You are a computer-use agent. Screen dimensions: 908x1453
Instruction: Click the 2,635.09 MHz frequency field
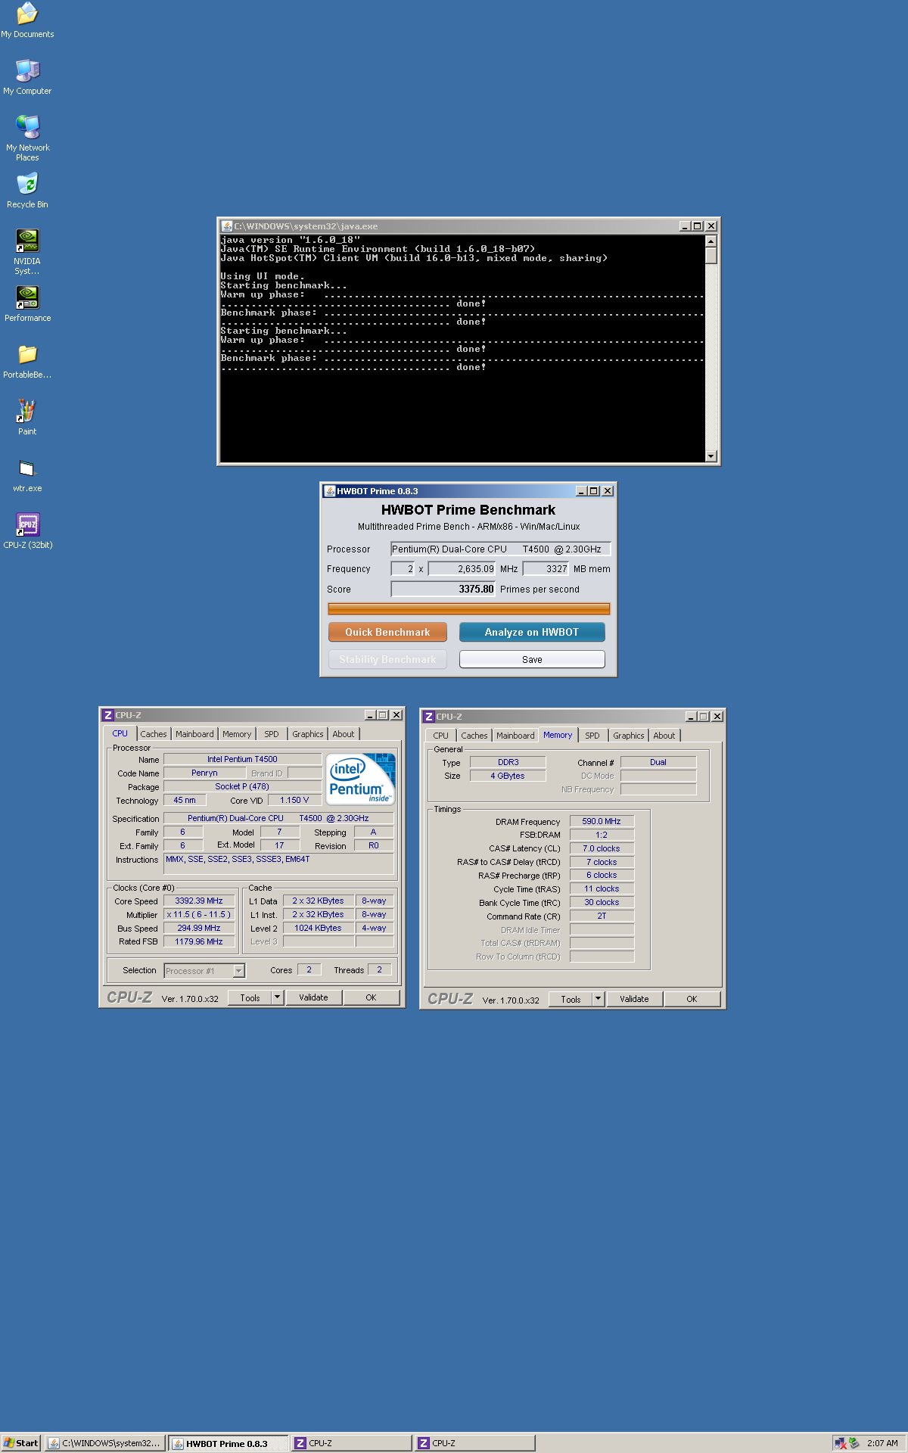(462, 569)
